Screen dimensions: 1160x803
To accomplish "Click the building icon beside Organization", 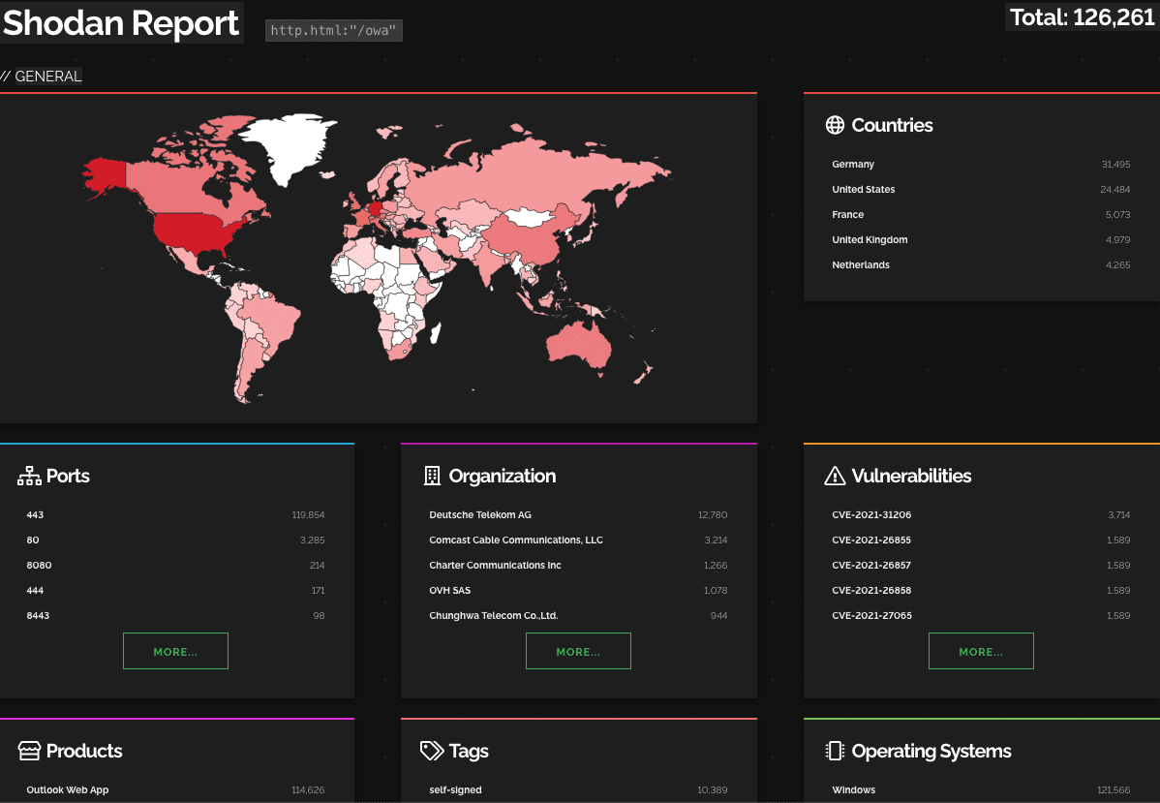I will click(x=432, y=476).
